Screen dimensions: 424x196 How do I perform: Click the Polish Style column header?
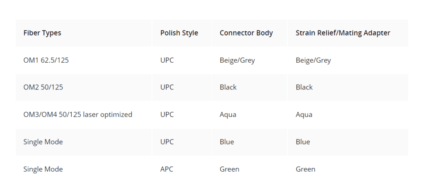(179, 33)
